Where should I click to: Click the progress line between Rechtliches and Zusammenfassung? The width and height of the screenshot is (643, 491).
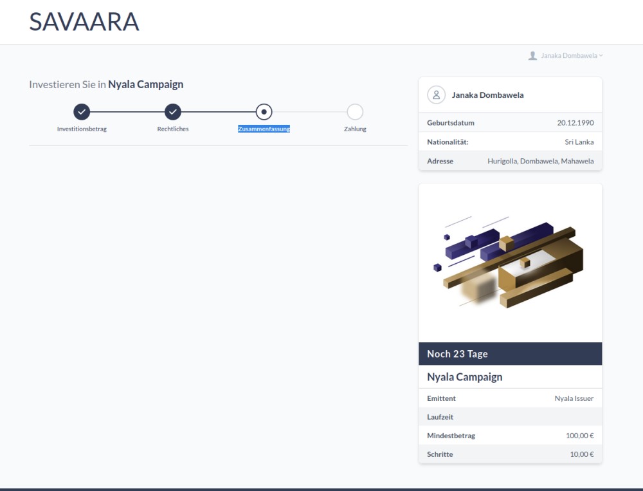click(218, 112)
